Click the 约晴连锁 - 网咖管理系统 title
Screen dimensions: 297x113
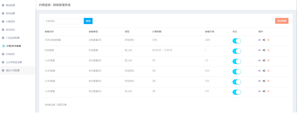[55, 5]
